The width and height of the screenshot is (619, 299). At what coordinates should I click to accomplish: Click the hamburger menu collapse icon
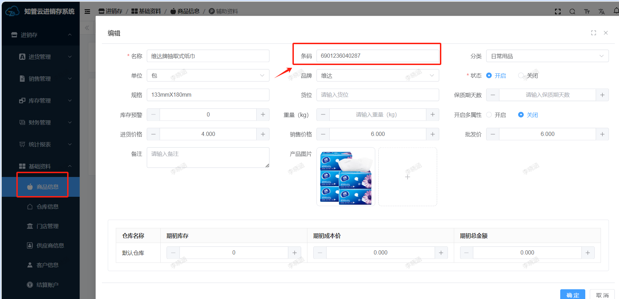pos(87,11)
